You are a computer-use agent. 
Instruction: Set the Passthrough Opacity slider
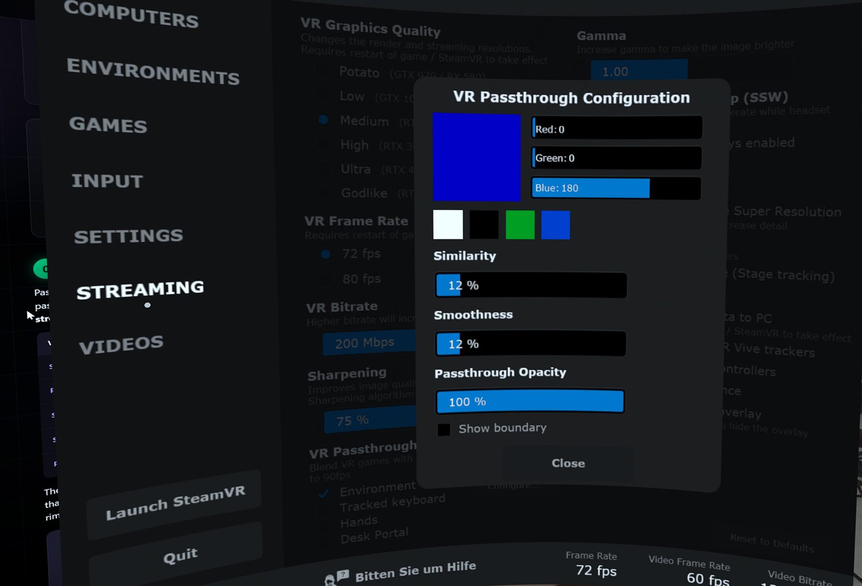point(530,402)
